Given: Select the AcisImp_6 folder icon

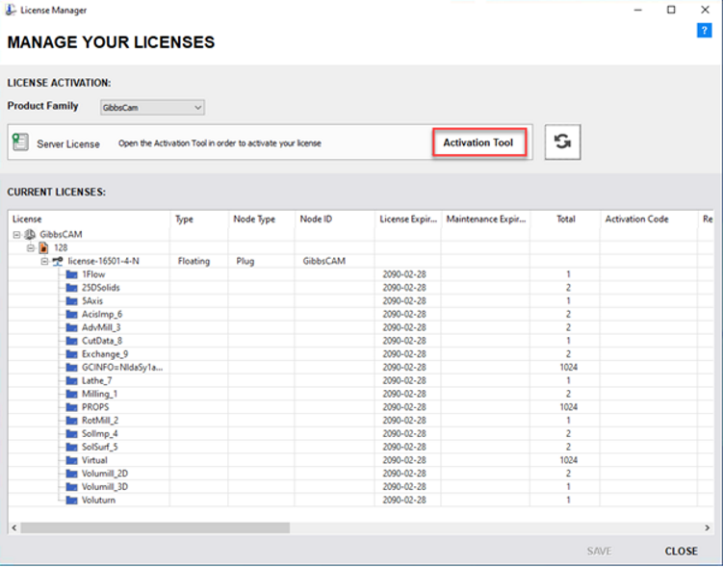Looking at the screenshot, I should [x=71, y=315].
